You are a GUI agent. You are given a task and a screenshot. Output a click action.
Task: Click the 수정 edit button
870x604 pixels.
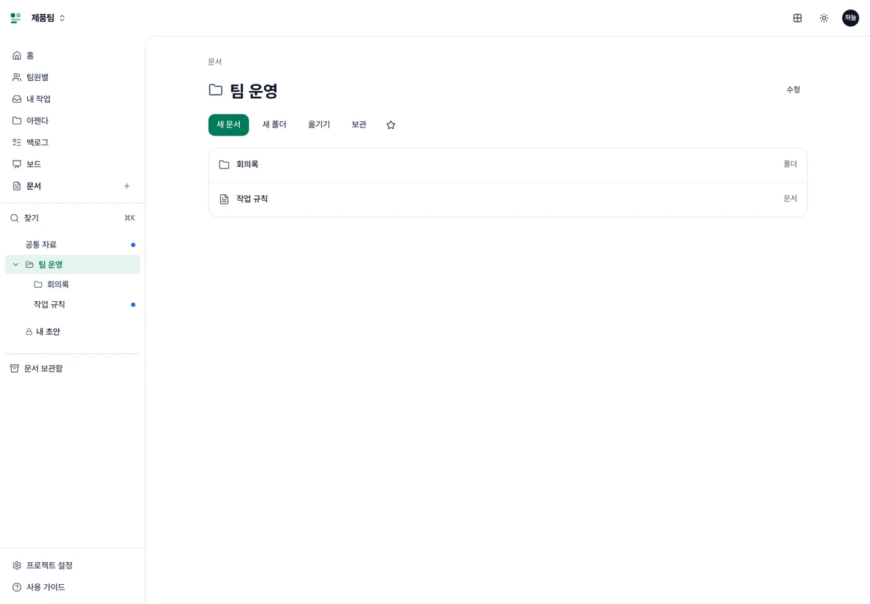(793, 89)
